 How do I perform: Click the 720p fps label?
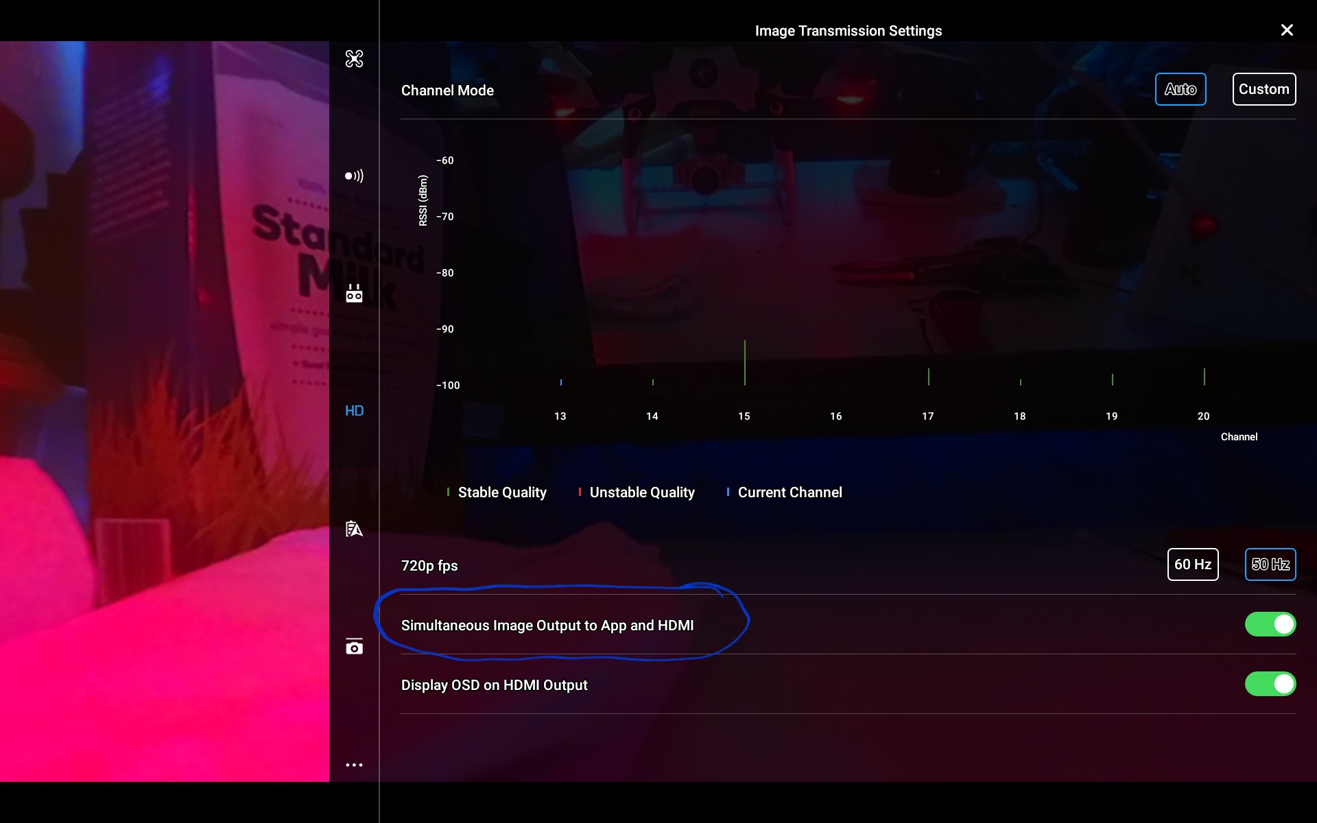click(x=429, y=566)
